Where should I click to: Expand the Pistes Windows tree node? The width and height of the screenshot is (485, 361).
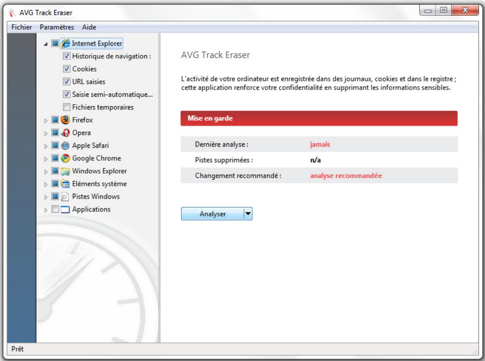[46, 197]
